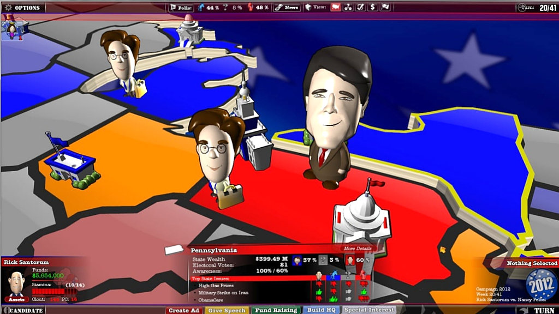
Task: Click the red Stamina bar
Action: [54, 292]
